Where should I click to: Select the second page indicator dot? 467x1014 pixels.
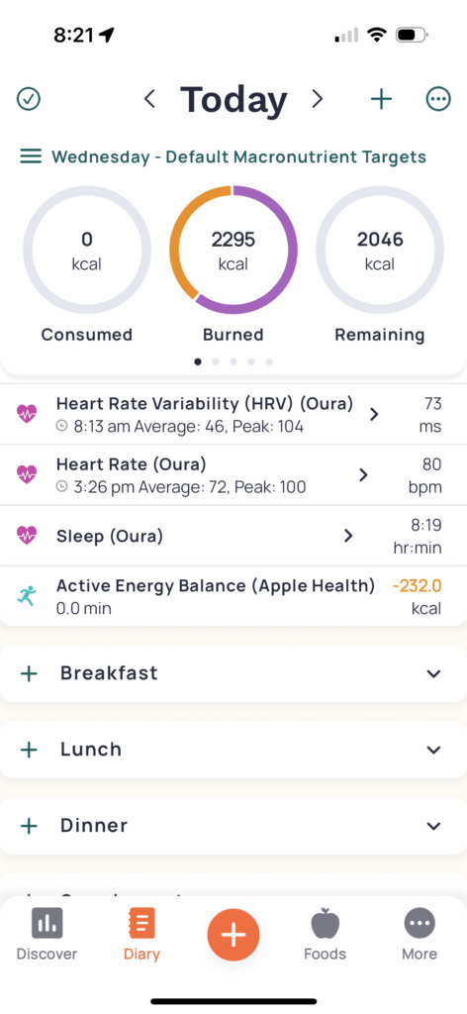click(x=216, y=361)
